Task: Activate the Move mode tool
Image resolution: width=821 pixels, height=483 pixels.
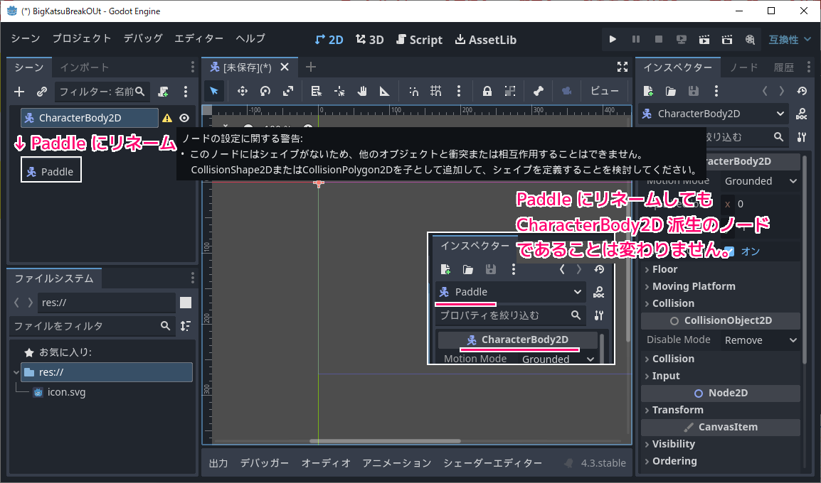Action: coord(242,91)
